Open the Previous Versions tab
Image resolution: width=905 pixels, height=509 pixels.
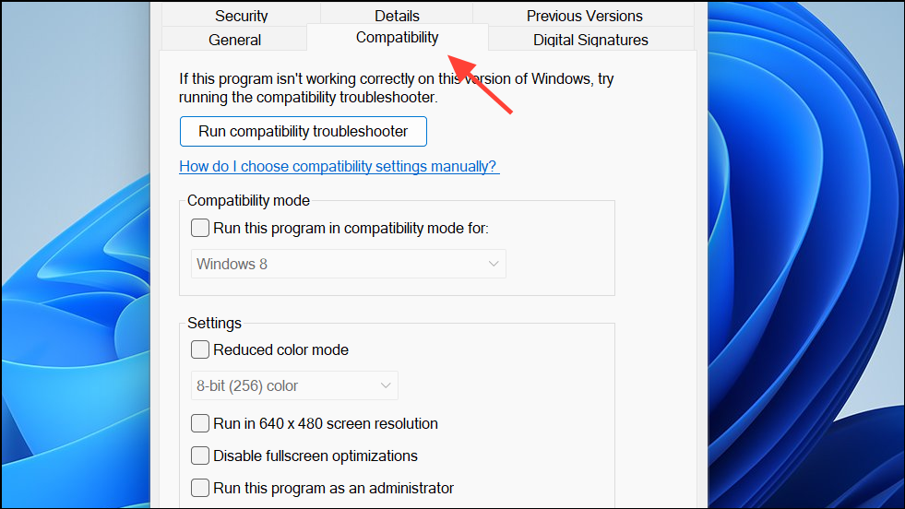coord(584,16)
